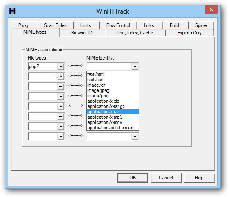
Task: Click the php2 file type text field
Action: point(43,66)
